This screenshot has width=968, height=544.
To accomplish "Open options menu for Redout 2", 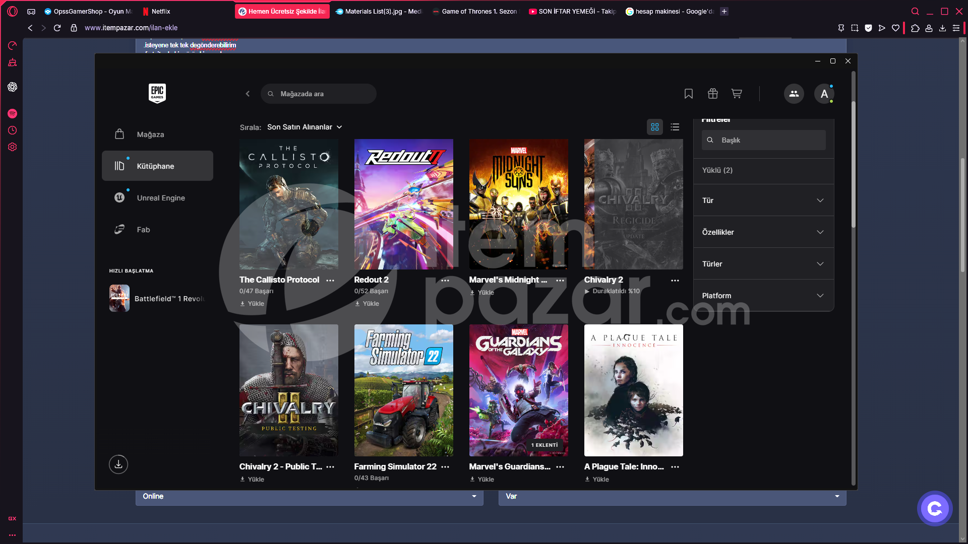I will click(x=445, y=281).
